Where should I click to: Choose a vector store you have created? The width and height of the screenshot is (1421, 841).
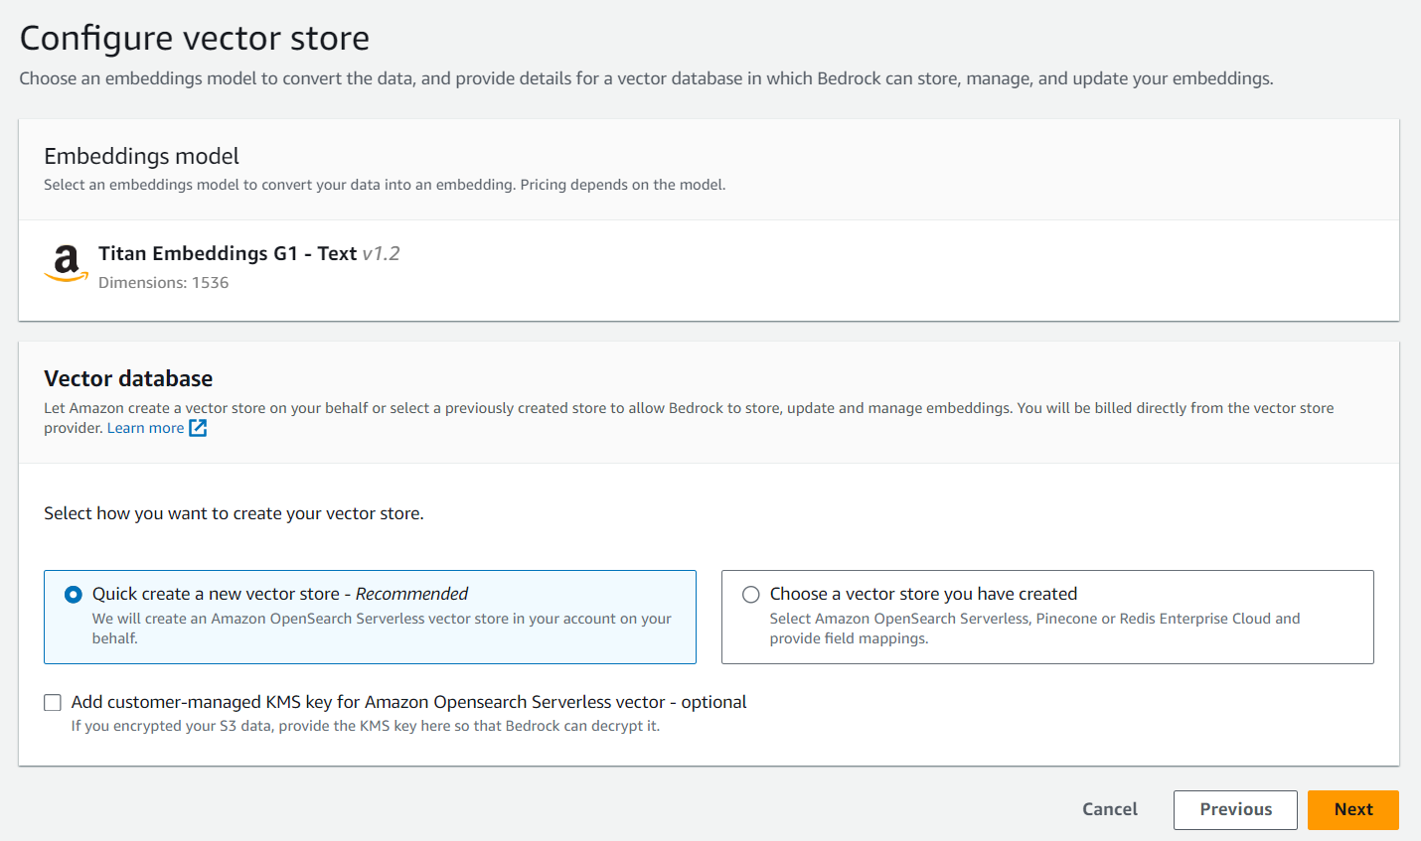(751, 593)
